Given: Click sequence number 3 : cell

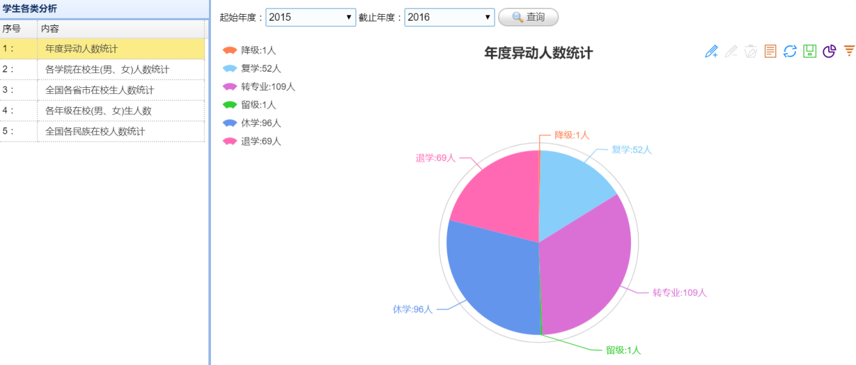Looking at the screenshot, I should (19, 90).
